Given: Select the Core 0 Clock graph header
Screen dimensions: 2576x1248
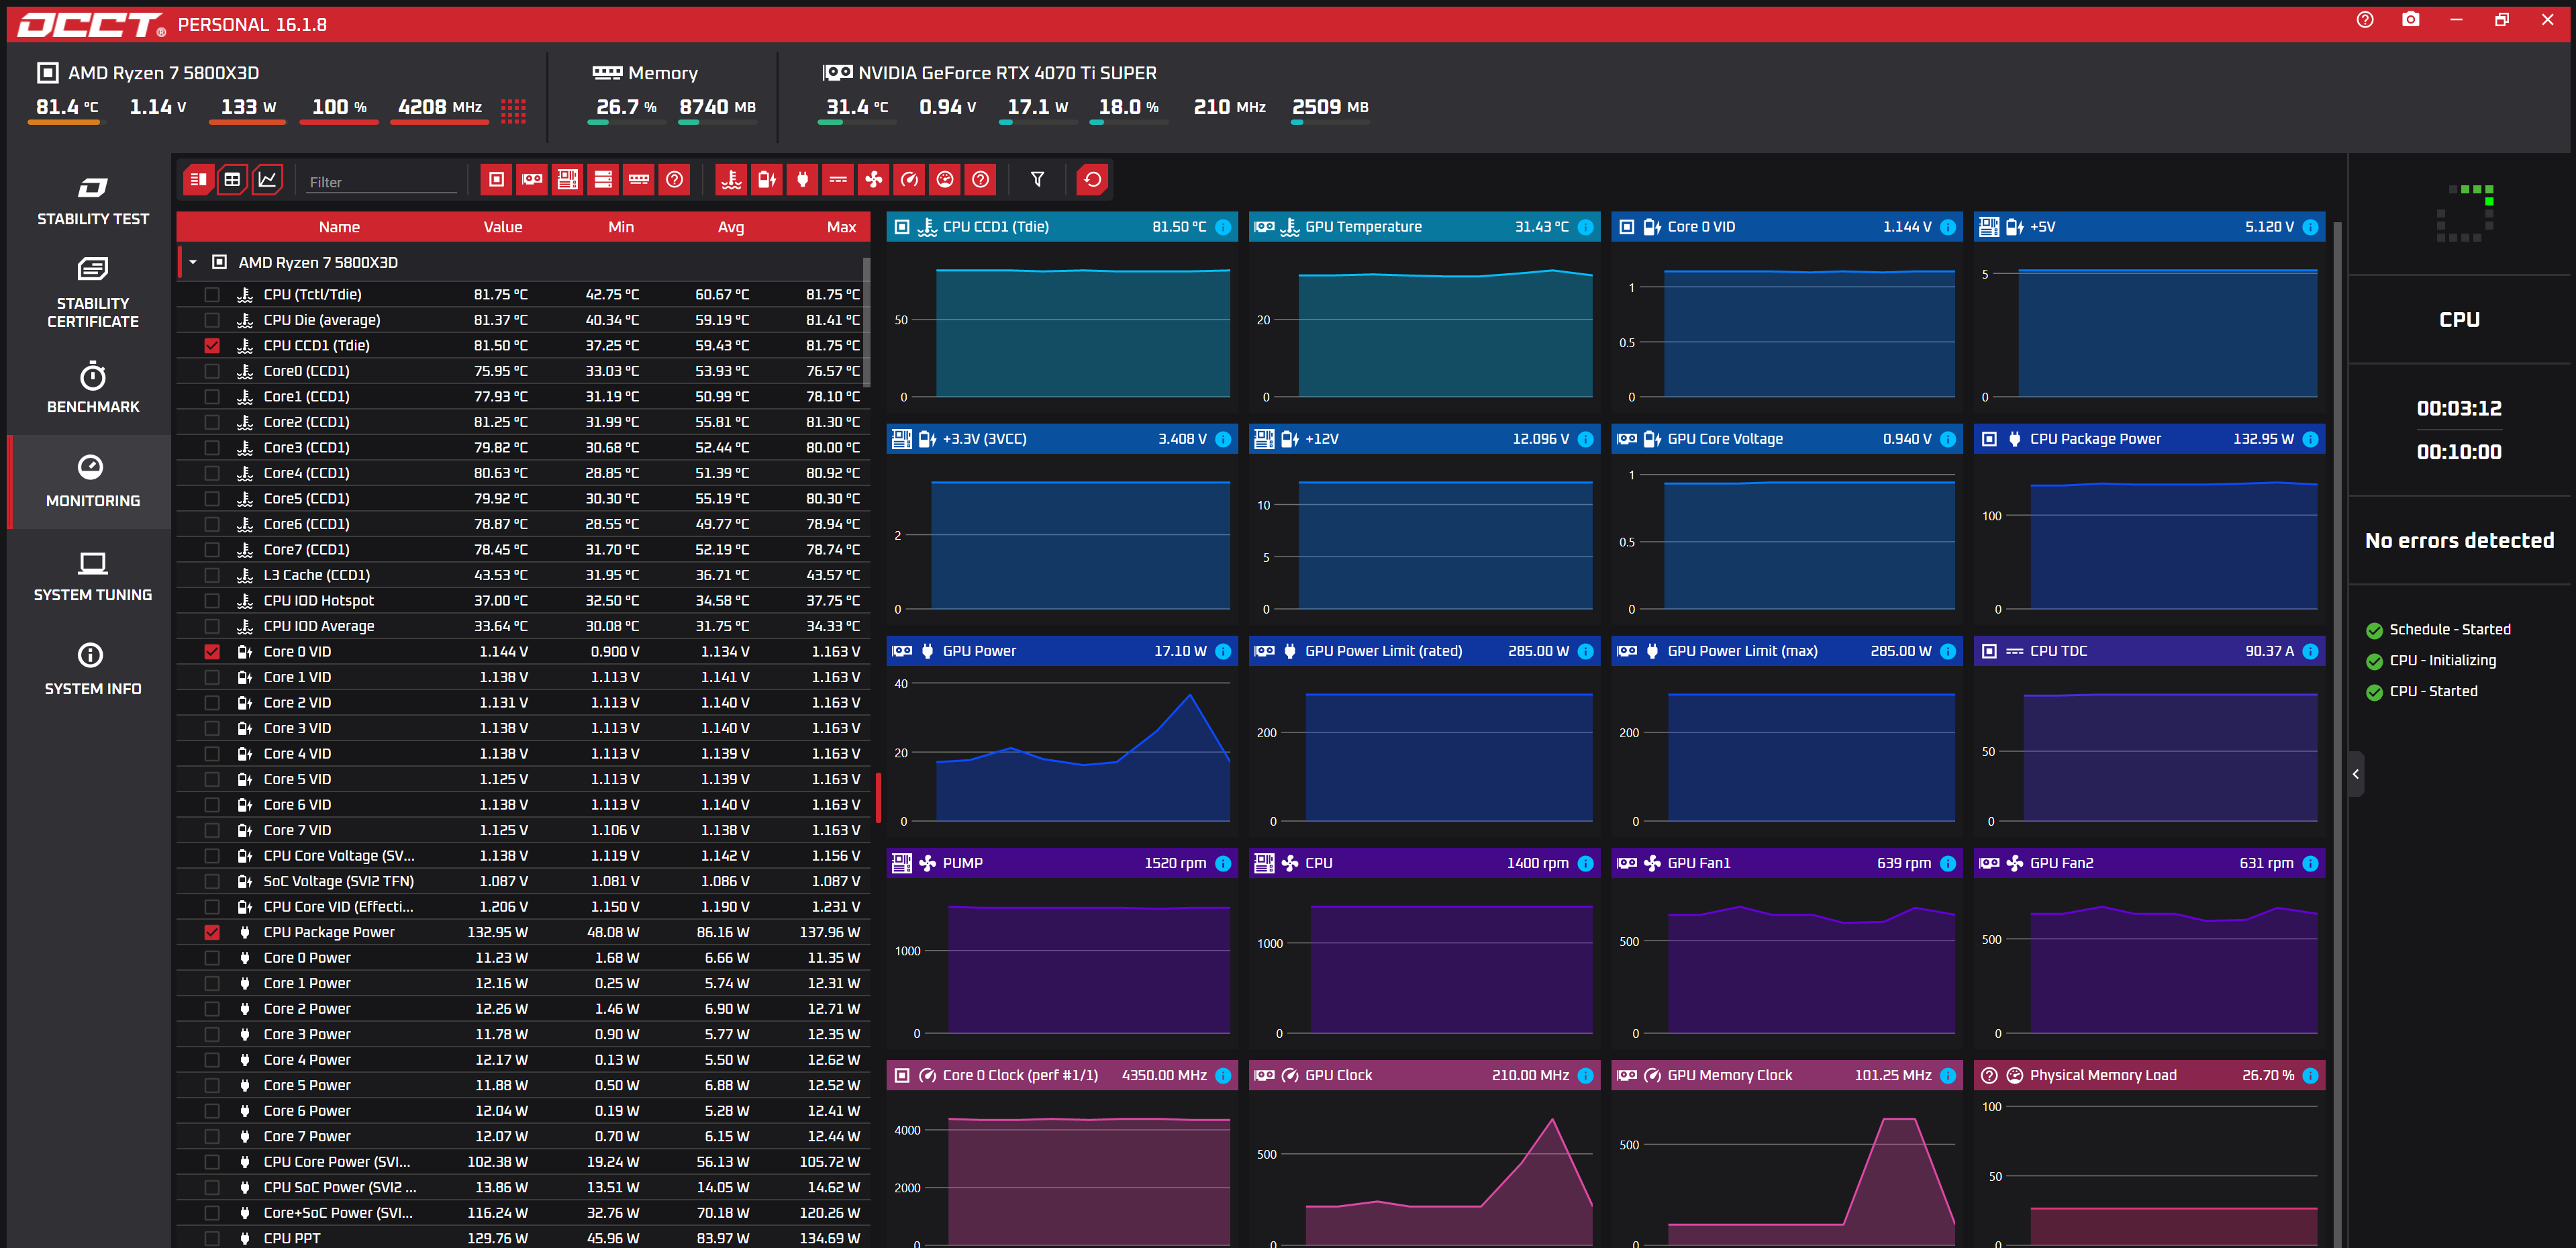Looking at the screenshot, I should pyautogui.click(x=1062, y=1075).
